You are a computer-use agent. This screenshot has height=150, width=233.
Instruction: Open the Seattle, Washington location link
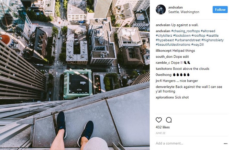184,12
